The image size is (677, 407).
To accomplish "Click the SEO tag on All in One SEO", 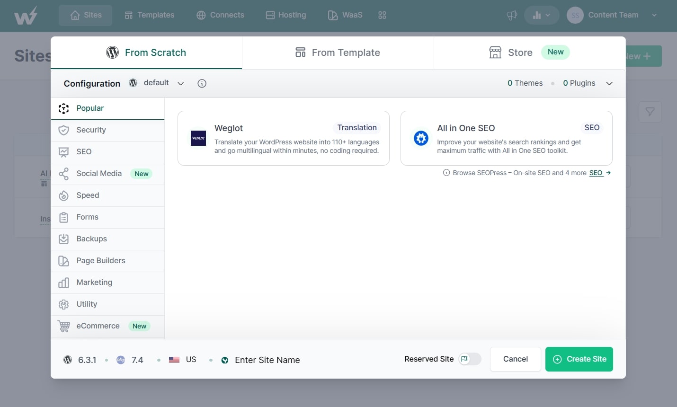I will pos(592,128).
